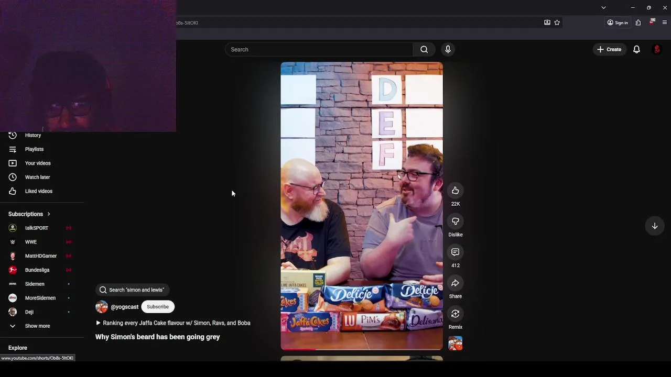Open Playlists in the sidebar

coord(34,149)
